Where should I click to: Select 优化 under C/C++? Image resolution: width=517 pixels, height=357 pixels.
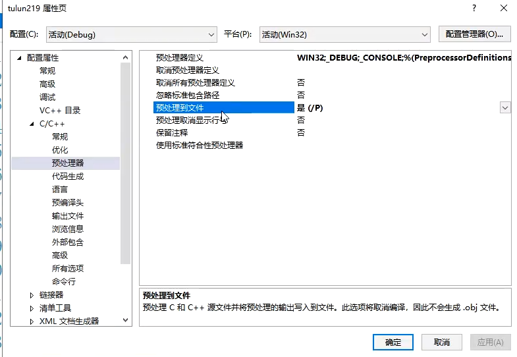click(60, 150)
